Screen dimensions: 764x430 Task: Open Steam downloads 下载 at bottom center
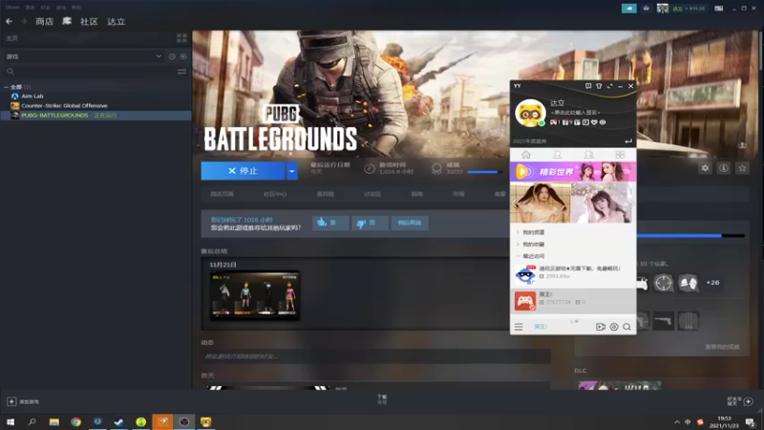[x=382, y=399]
